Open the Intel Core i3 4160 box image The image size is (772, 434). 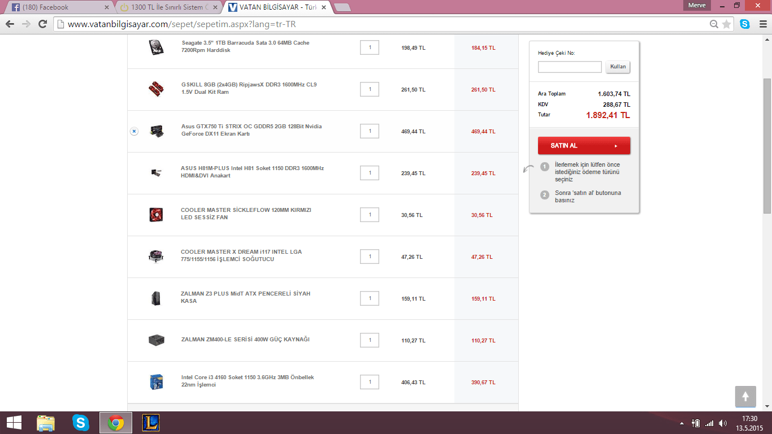click(156, 382)
